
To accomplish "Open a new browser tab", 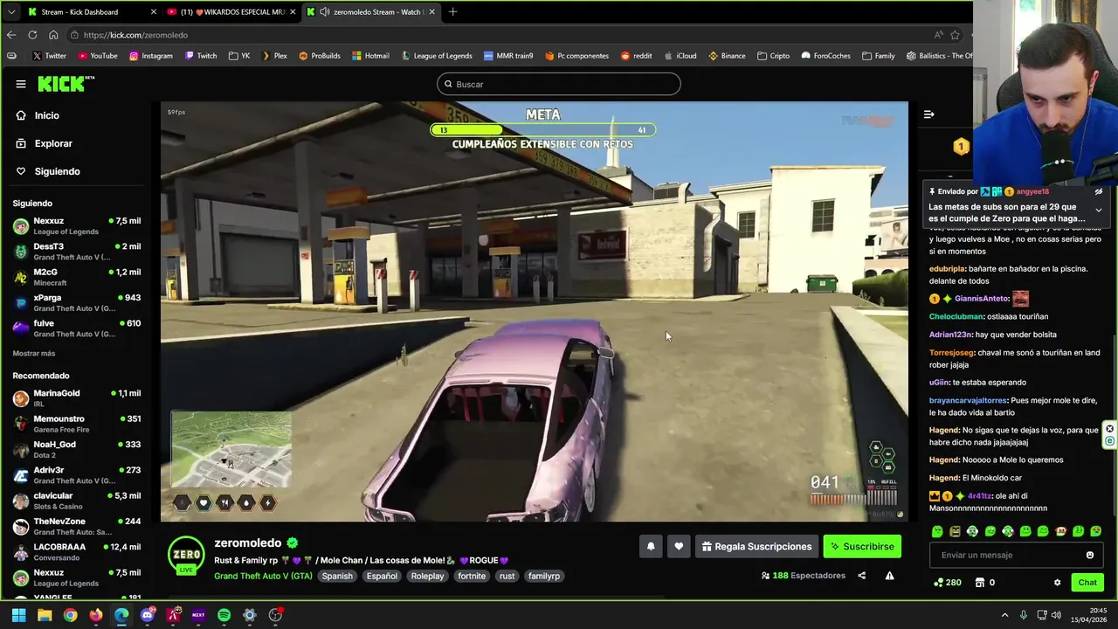I will click(x=452, y=11).
